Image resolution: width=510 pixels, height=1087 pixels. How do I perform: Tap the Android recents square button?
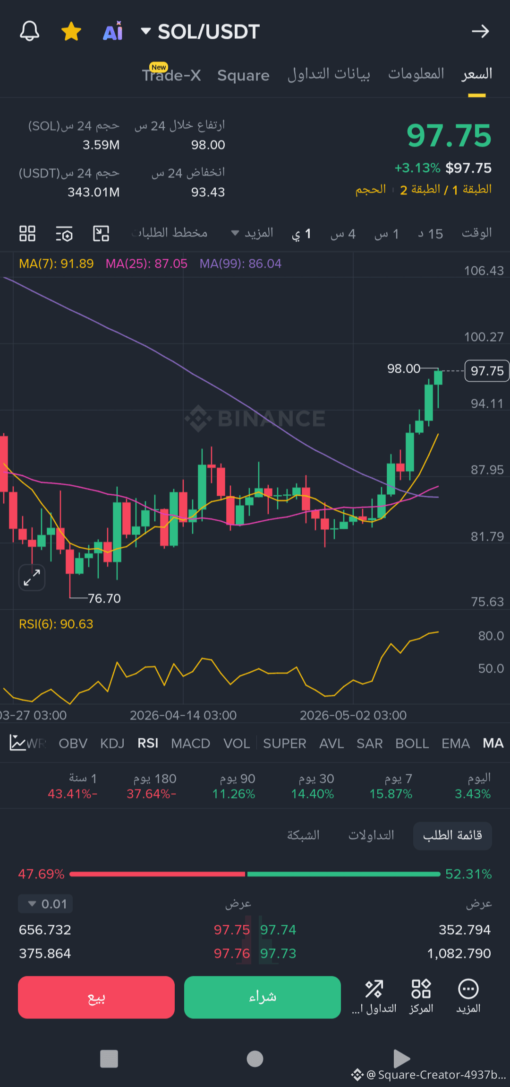pos(109,1059)
